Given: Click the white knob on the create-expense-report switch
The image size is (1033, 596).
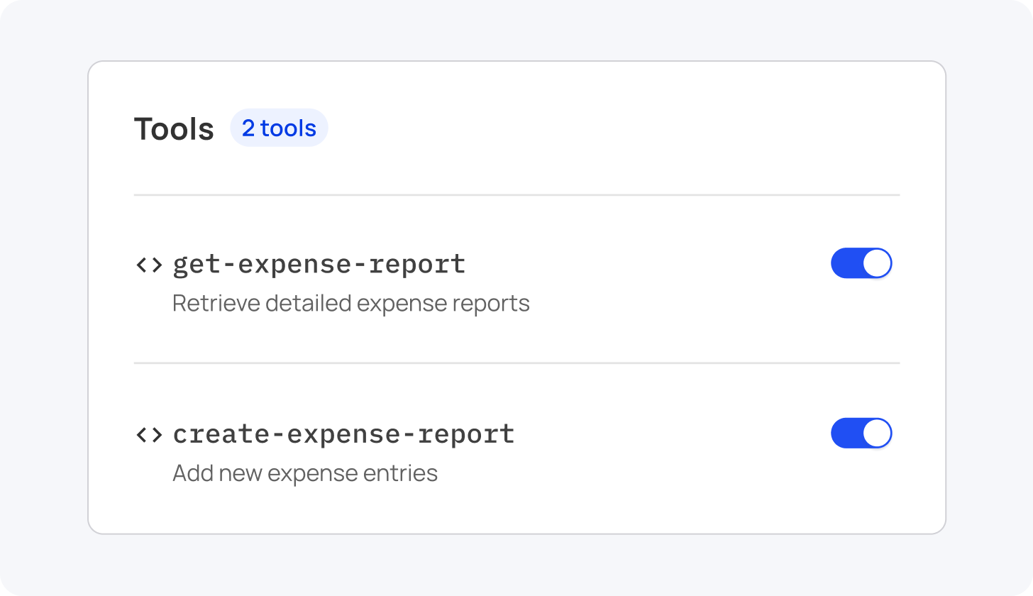Looking at the screenshot, I should [877, 434].
